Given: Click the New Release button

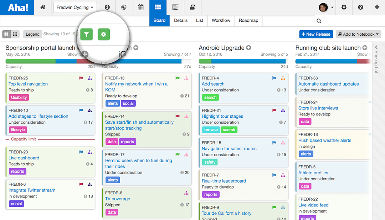Looking at the screenshot, I should point(316,34).
